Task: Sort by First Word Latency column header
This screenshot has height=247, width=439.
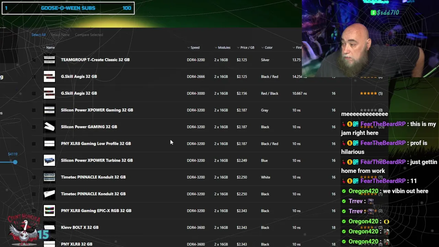Action: point(297,48)
